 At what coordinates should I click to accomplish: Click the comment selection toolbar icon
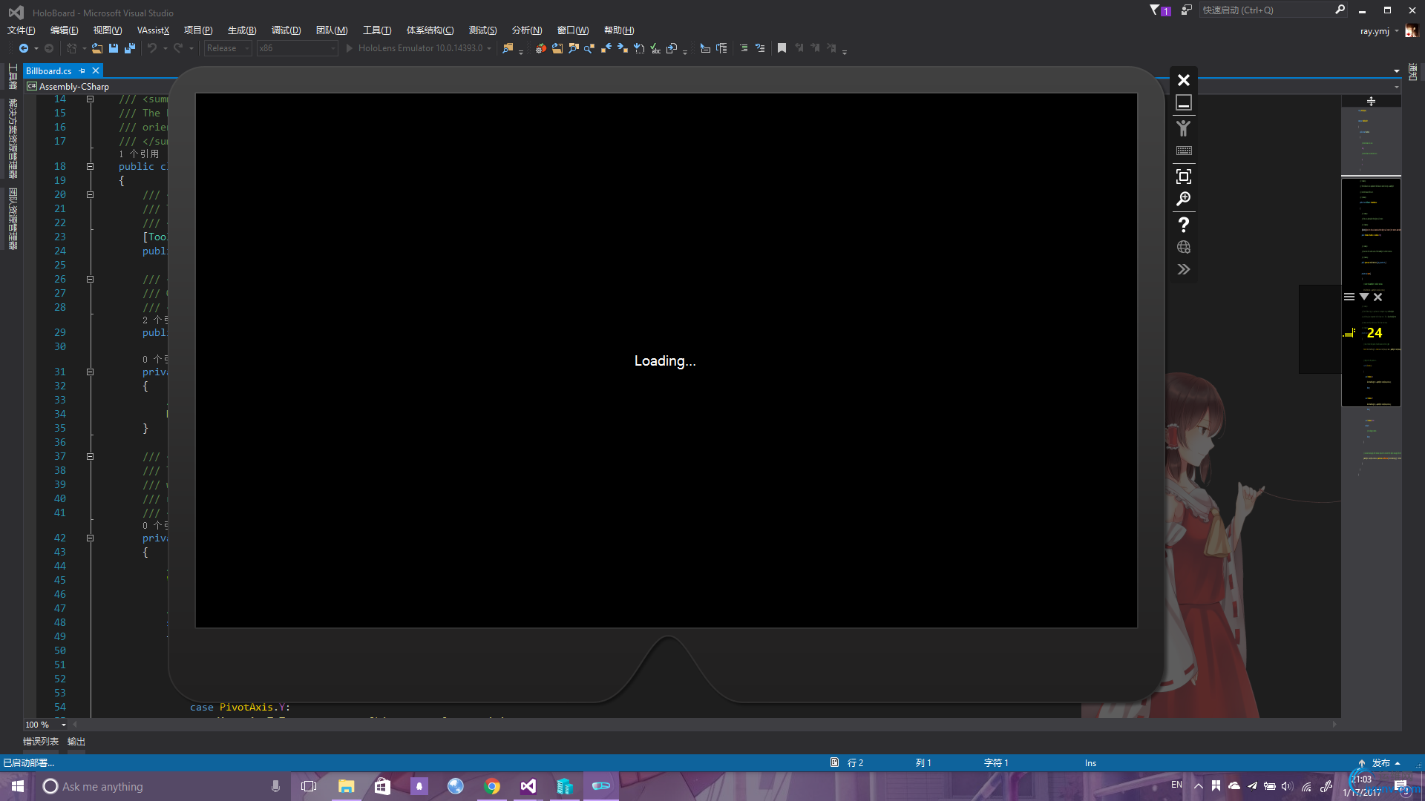(744, 48)
